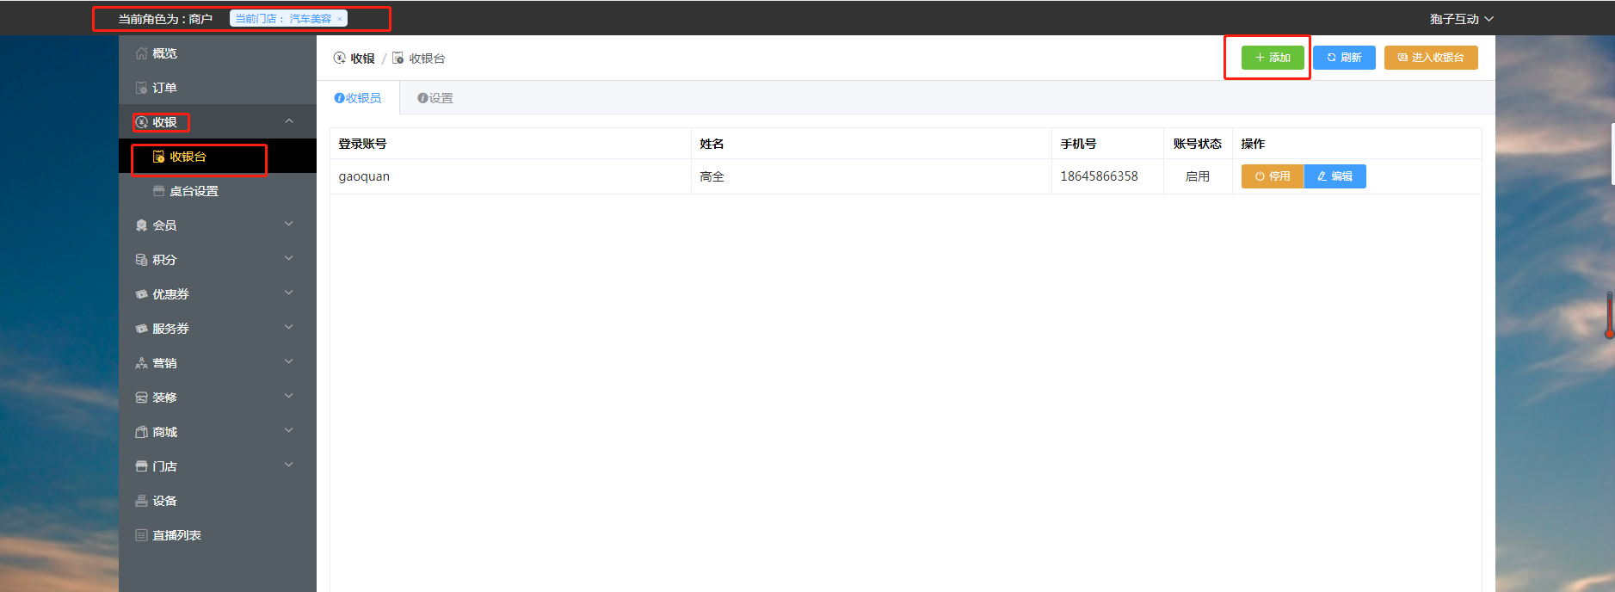
Task: Click the 收银 cashier icon in sidebar
Action: (142, 122)
